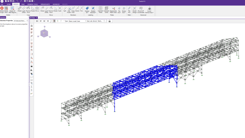This screenshot has height=138, width=245.
Task: Select the Extend members tool
Action: (77, 9)
